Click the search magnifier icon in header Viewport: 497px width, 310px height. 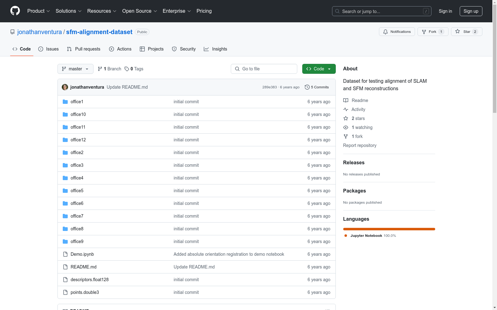pyautogui.click(x=337, y=11)
